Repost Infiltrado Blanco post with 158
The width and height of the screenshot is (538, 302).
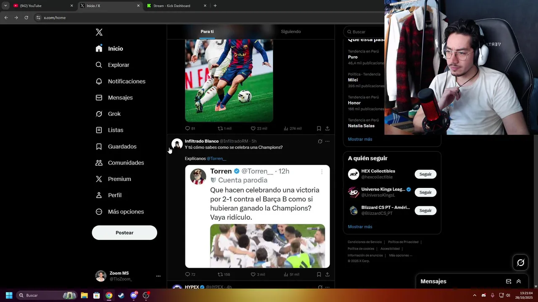pos(224,274)
